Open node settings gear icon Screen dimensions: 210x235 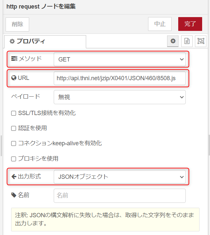point(173,41)
